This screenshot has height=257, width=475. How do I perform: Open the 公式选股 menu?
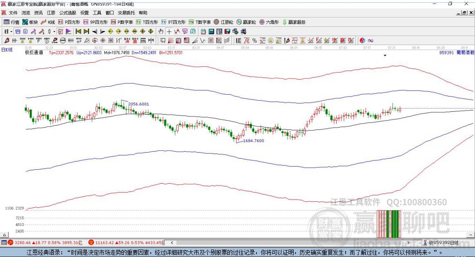tap(68, 13)
